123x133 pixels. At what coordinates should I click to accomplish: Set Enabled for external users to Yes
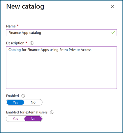pyautogui.click(x=15, y=119)
